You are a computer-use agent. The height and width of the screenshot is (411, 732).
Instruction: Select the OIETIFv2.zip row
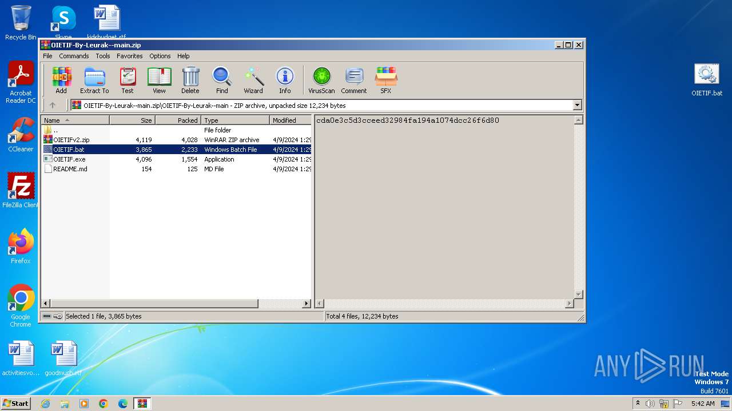(x=177, y=140)
